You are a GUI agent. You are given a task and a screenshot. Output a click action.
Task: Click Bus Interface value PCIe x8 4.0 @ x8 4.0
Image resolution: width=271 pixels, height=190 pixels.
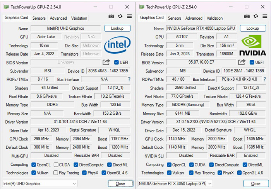click(239, 79)
